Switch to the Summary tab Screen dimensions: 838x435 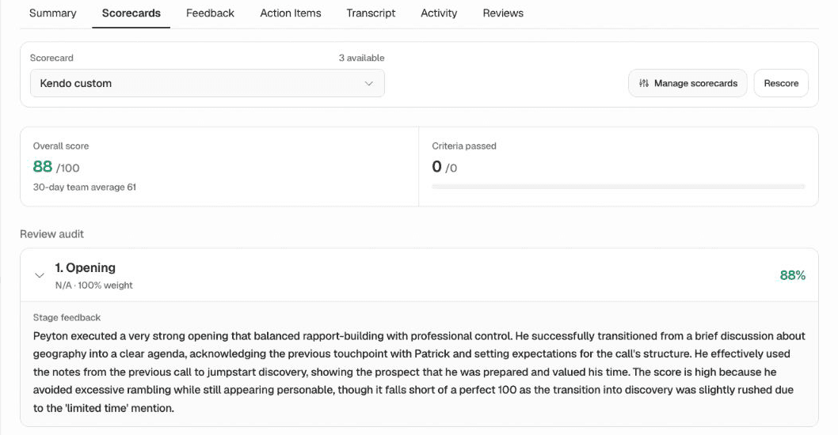52,13
